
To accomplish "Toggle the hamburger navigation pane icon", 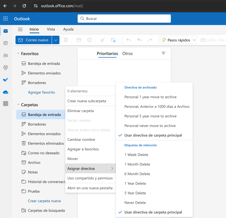I will pos(20,29).
